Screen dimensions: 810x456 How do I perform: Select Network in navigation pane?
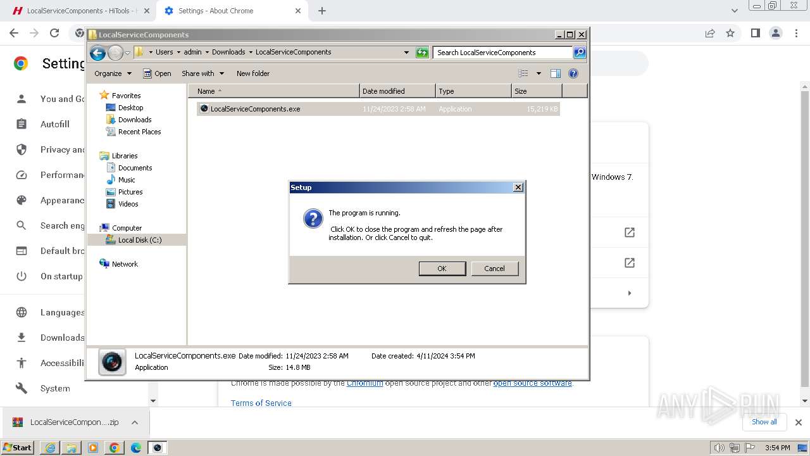(x=125, y=264)
